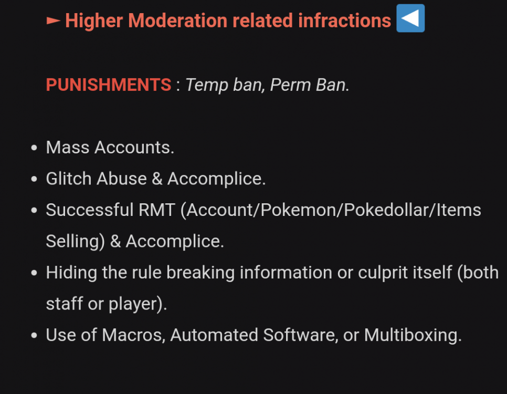Image resolution: width=507 pixels, height=394 pixels.
Task: Click the "Glitch Abuse & Accomplice." item
Action: [155, 179]
